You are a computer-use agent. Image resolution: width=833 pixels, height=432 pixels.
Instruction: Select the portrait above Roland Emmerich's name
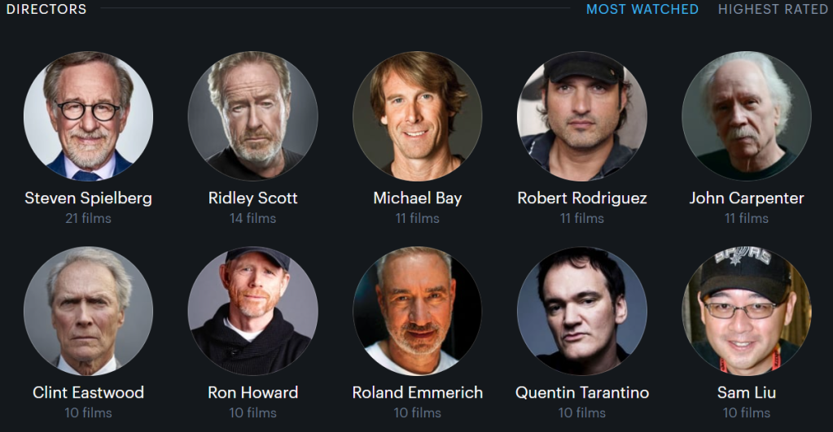pos(418,311)
